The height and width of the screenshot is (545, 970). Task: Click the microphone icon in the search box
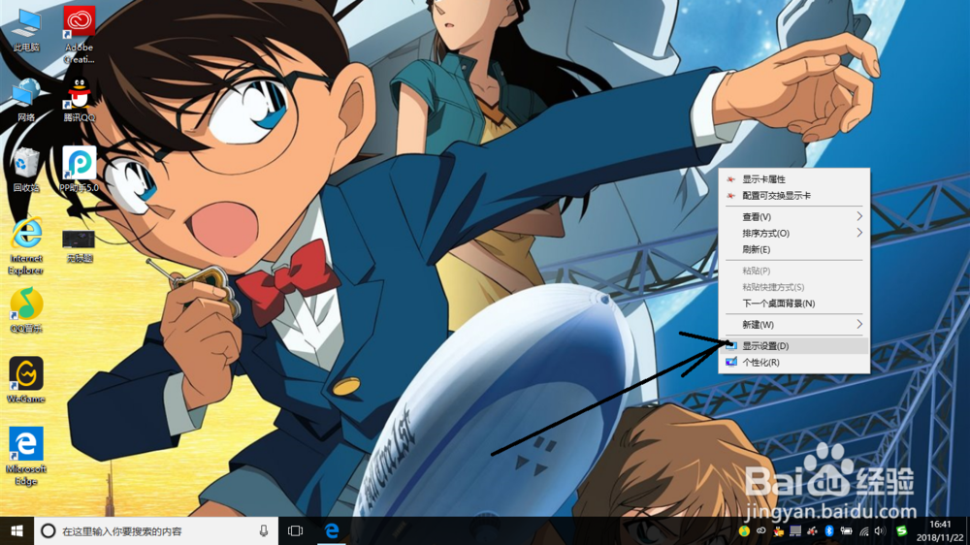click(x=264, y=530)
